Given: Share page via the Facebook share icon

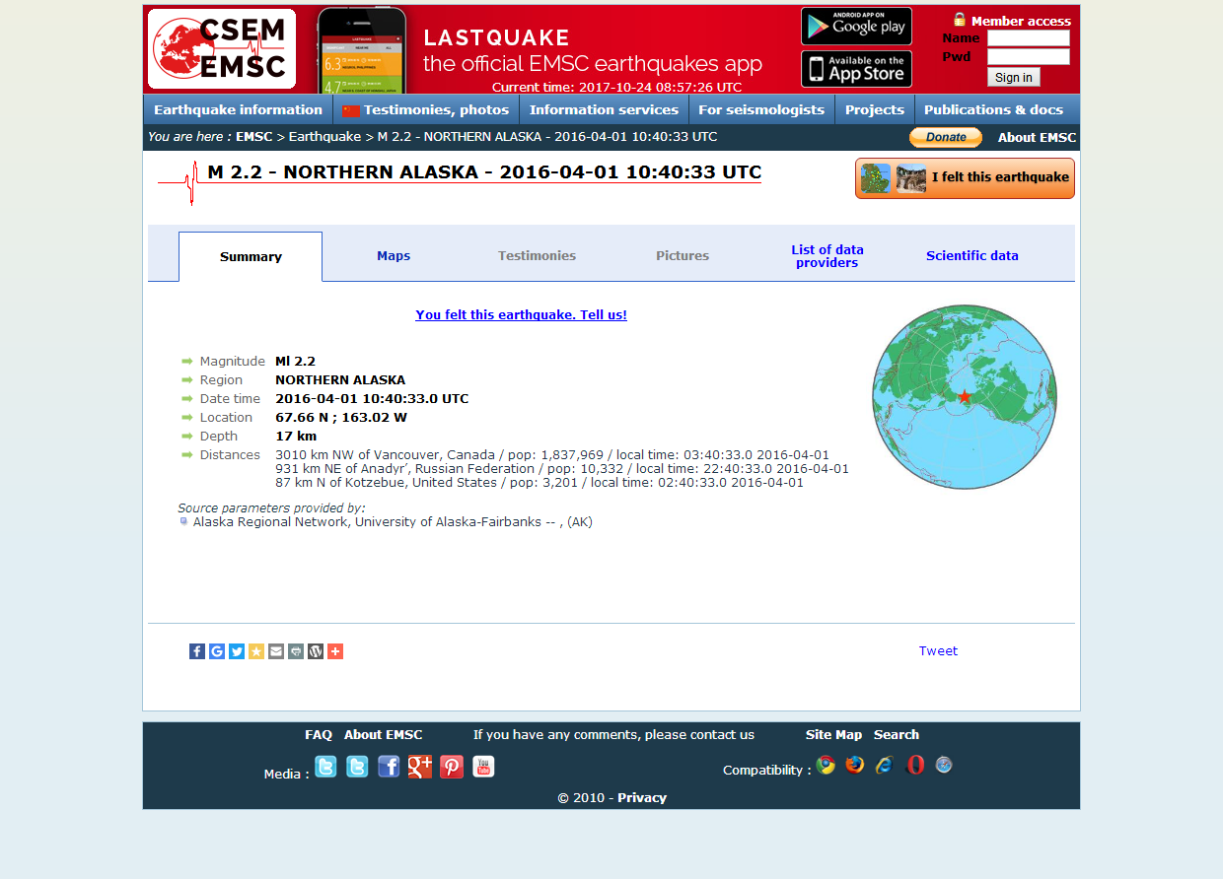Looking at the screenshot, I should point(197,651).
